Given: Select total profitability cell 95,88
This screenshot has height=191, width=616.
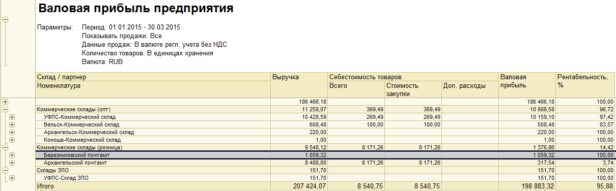Looking at the screenshot, I should pos(585,186).
